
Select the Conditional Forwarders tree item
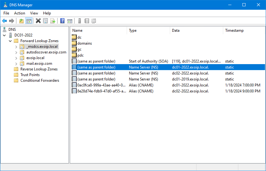click(x=40, y=80)
